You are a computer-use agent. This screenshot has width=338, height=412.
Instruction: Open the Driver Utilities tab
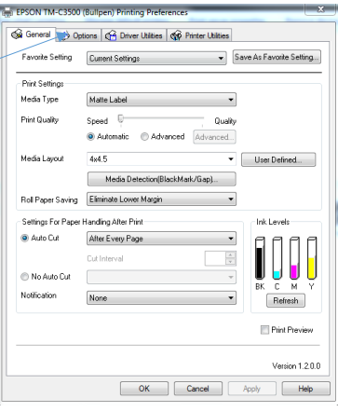[134, 35]
